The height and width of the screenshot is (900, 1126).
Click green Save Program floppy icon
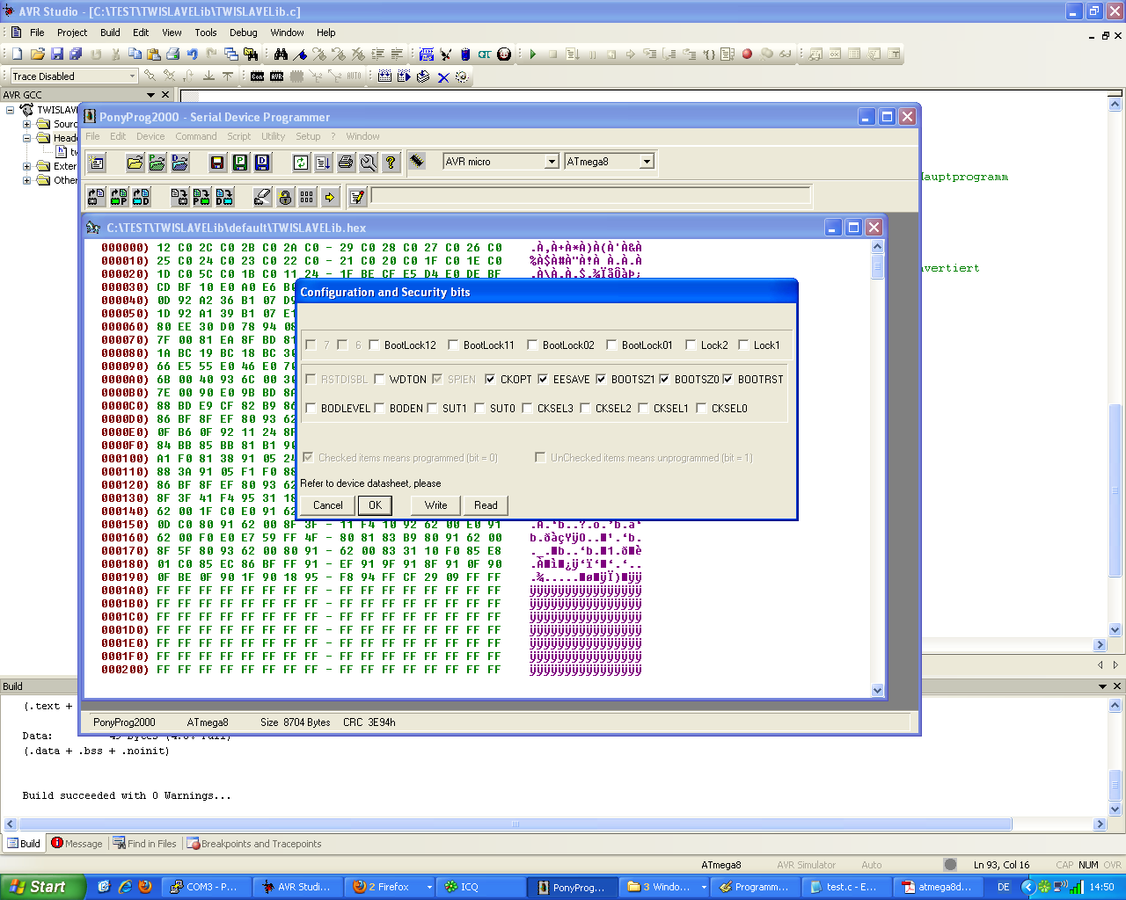tap(240, 163)
